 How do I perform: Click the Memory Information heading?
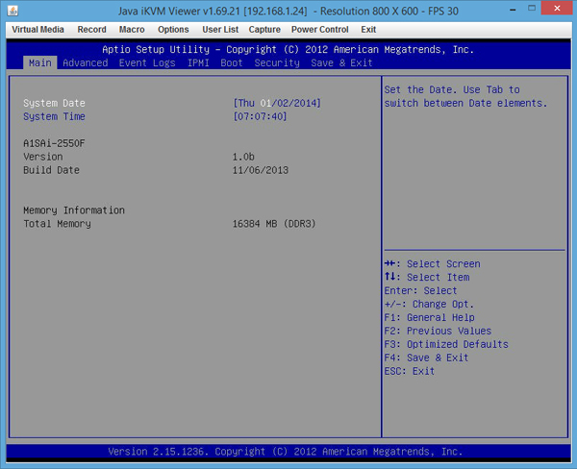74,210
